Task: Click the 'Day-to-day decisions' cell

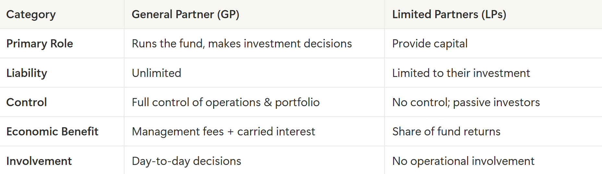Action: tap(187, 161)
